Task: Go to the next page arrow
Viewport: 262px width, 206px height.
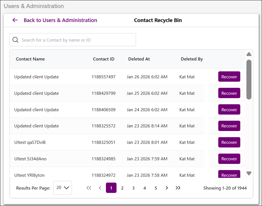Action: coord(167,188)
